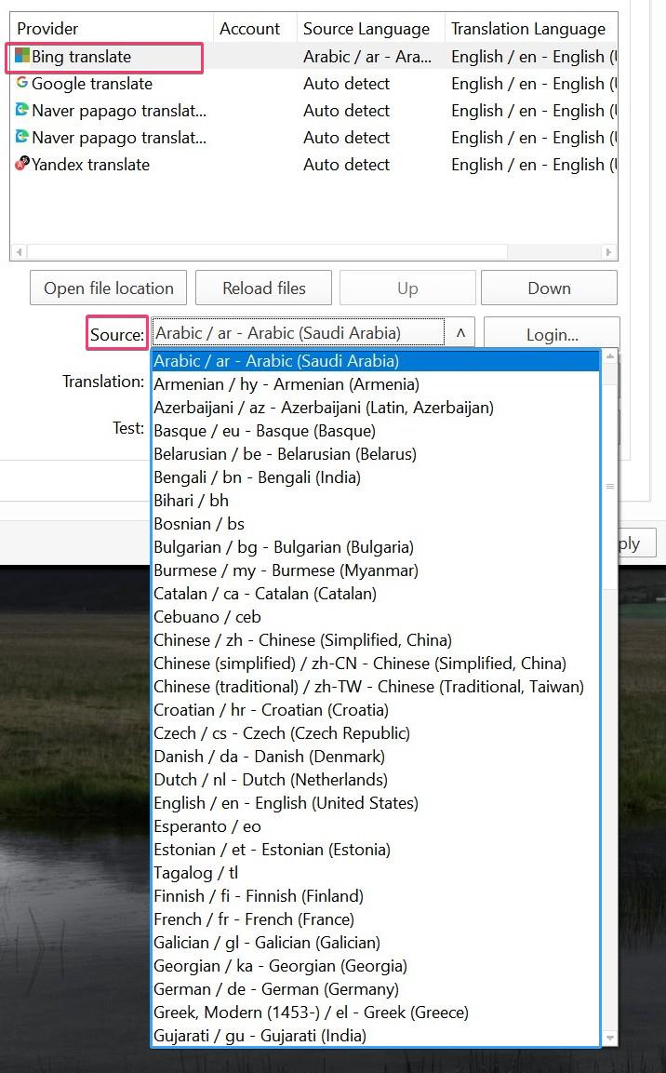Viewport: 666px width, 1073px height.
Task: Click the Open file location button
Action: pyautogui.click(x=108, y=288)
